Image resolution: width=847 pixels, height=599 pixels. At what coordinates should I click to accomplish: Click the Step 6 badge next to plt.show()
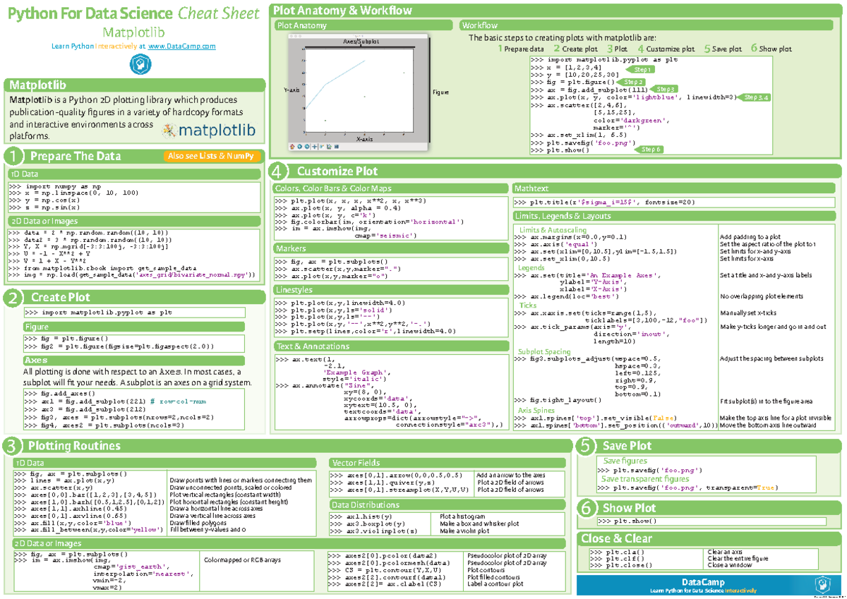pyautogui.click(x=651, y=149)
